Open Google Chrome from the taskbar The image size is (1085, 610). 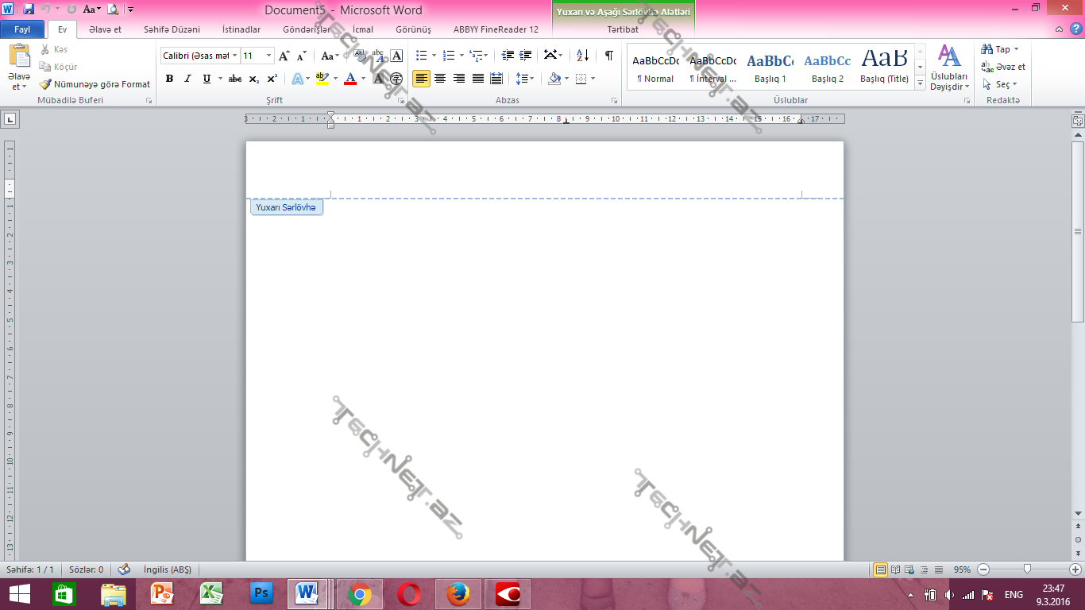[x=360, y=594]
